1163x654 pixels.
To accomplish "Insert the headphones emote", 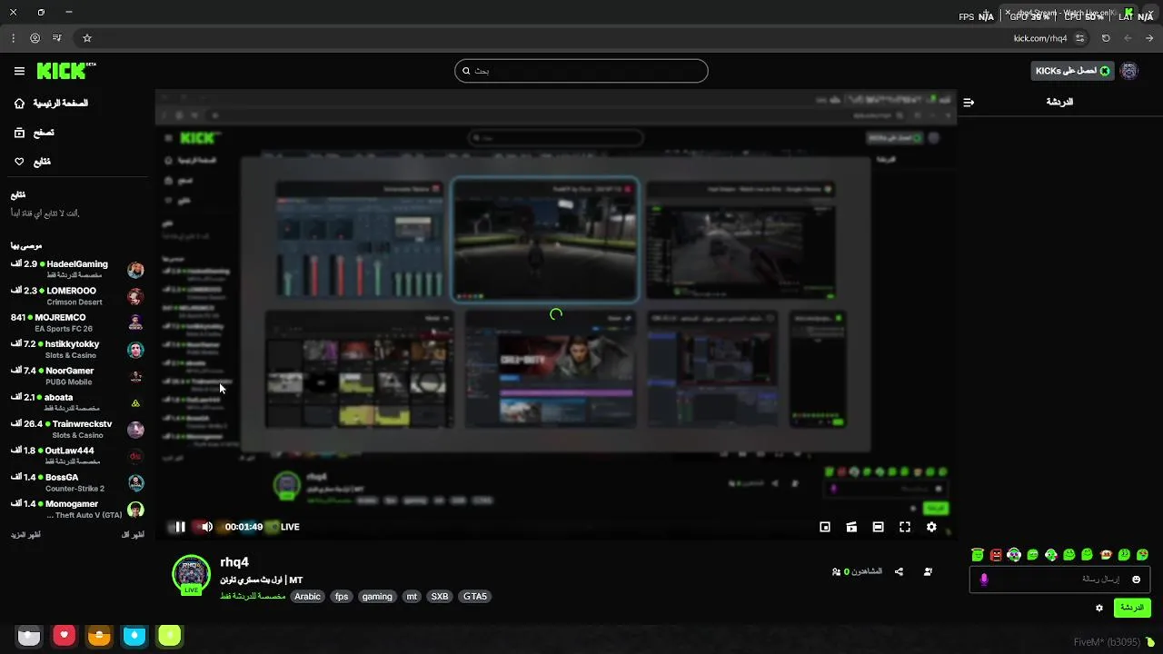I will [x=1014, y=554].
